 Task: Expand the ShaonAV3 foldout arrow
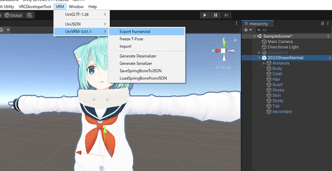point(259,52)
